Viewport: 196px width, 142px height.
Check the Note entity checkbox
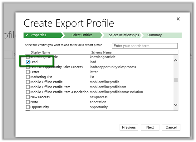click(28, 102)
